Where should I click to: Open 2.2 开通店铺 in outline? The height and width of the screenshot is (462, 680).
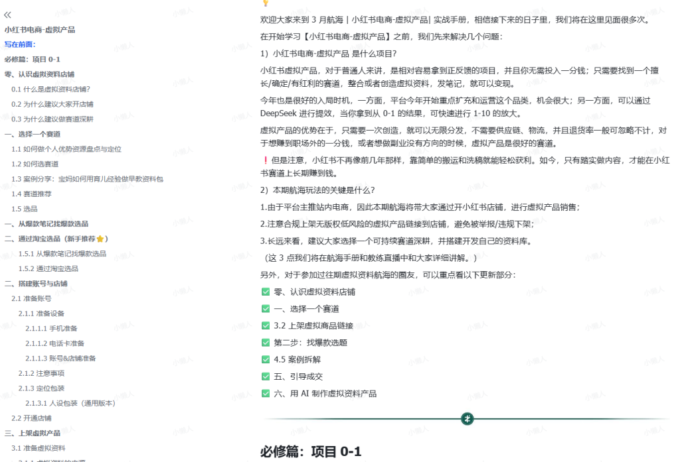point(31,418)
